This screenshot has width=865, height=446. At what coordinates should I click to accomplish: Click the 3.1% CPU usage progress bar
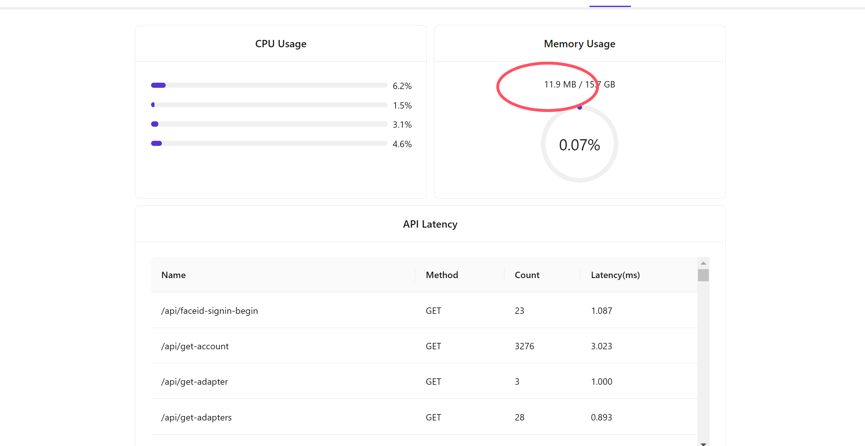pos(269,124)
